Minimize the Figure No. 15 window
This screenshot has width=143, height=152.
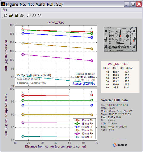[127, 4]
